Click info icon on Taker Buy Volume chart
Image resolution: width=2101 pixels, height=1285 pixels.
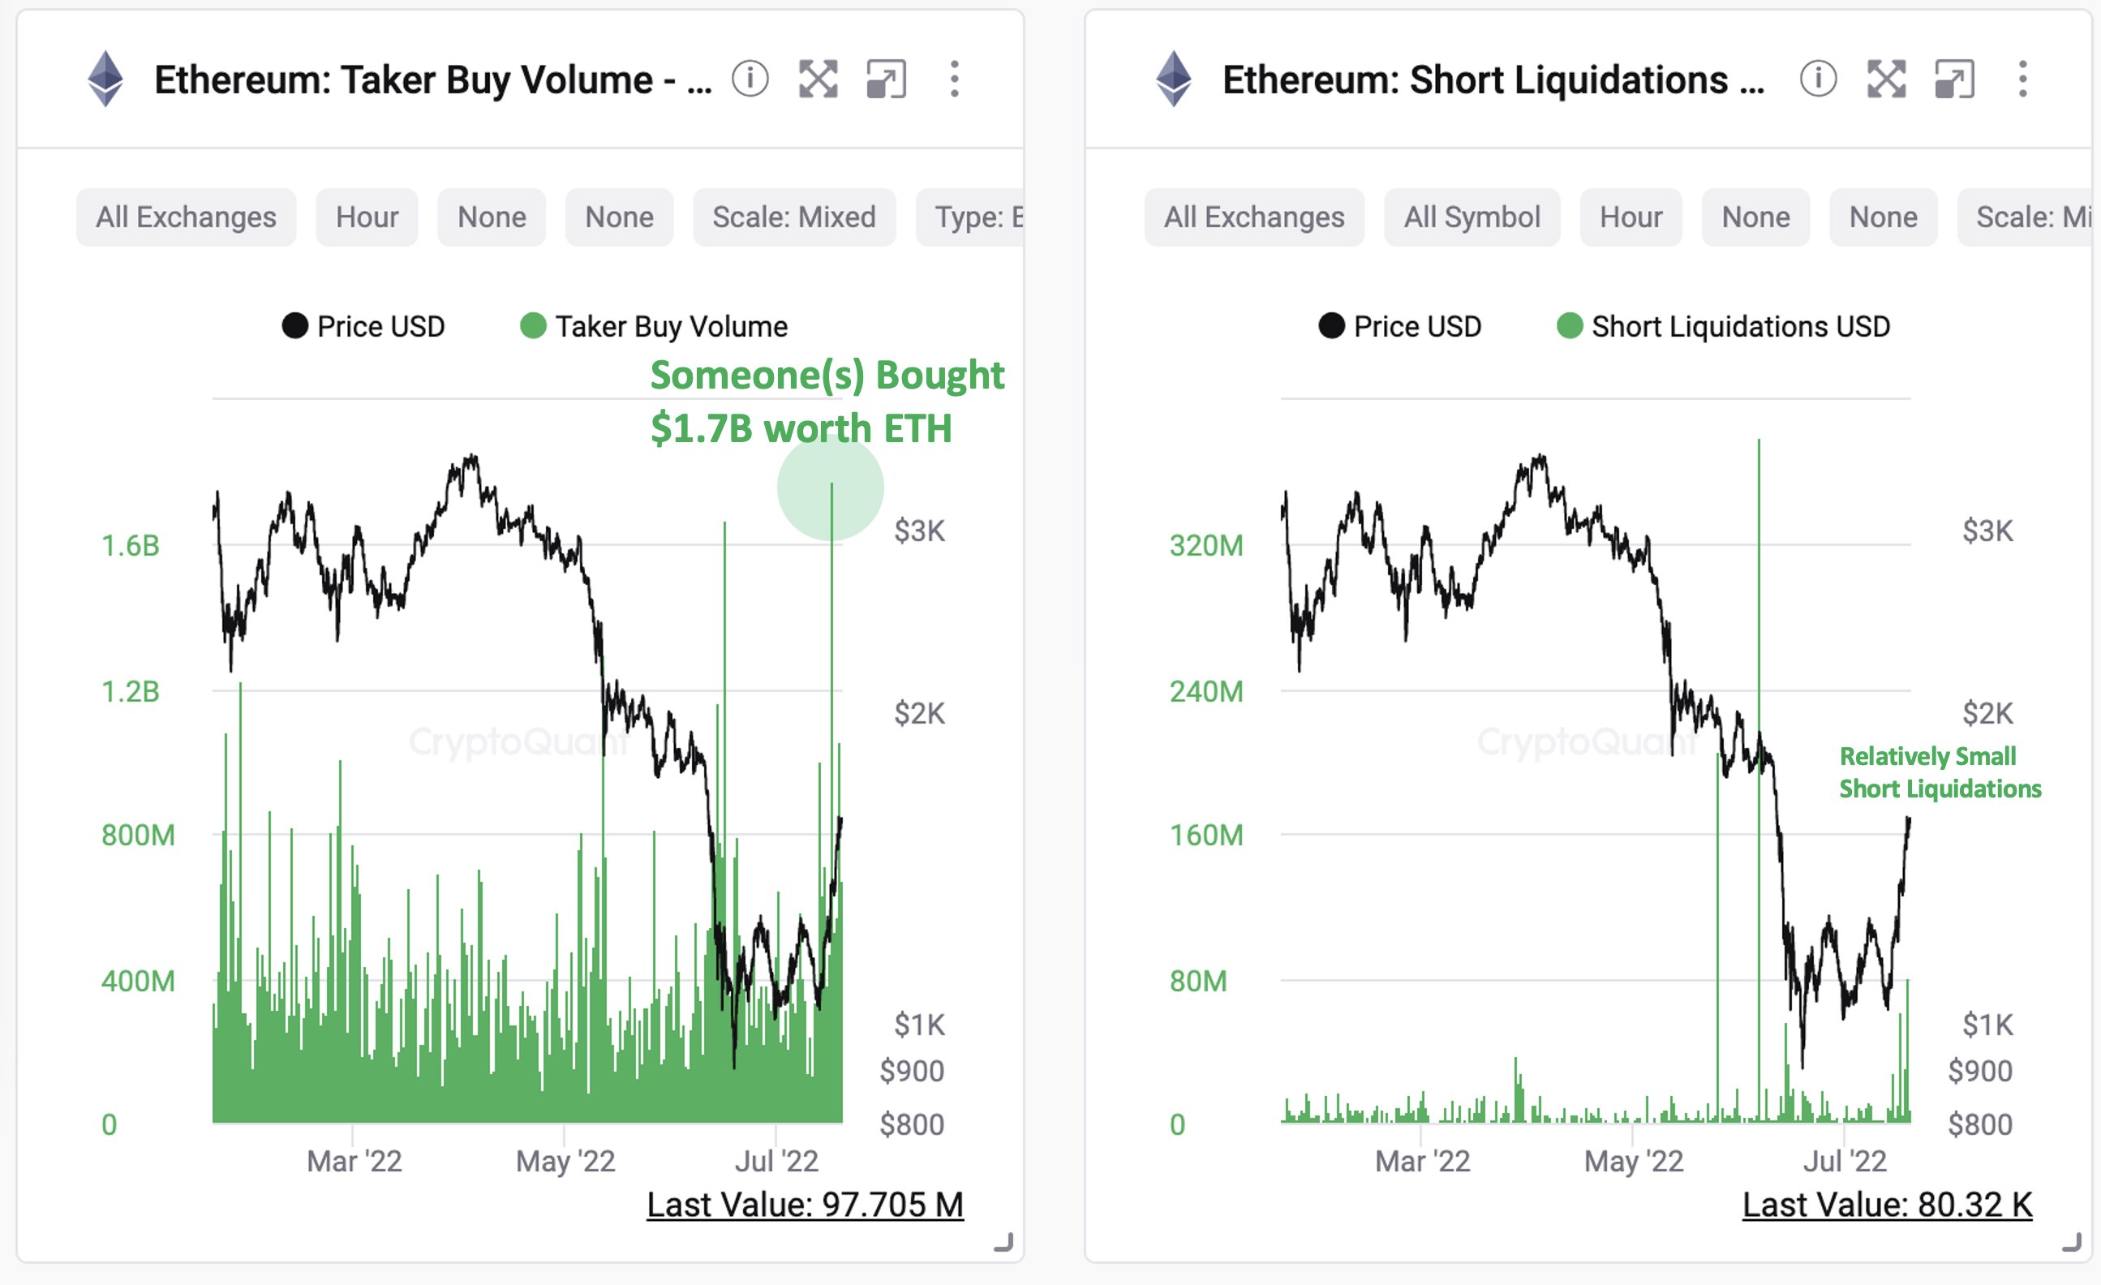point(750,80)
